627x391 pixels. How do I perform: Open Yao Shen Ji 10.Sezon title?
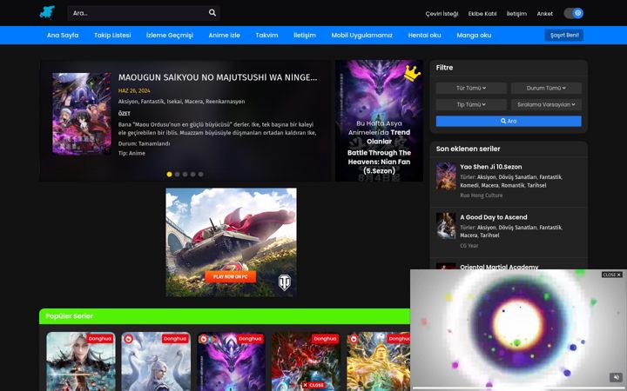[490, 167]
